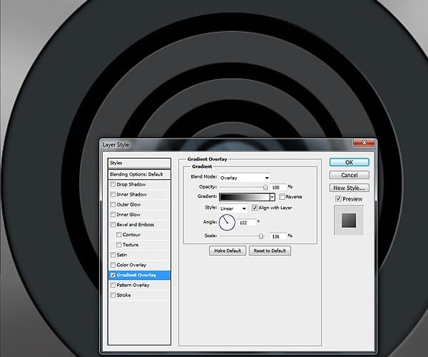The width and height of the screenshot is (428, 357).
Task: Click the Angle dial
Action: coord(227,222)
